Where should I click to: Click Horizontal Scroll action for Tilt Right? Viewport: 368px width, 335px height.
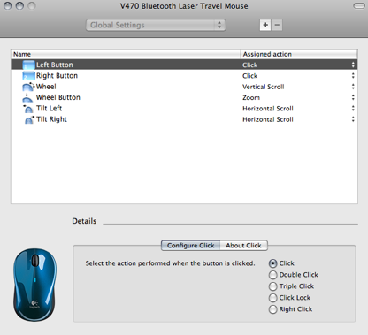point(268,119)
